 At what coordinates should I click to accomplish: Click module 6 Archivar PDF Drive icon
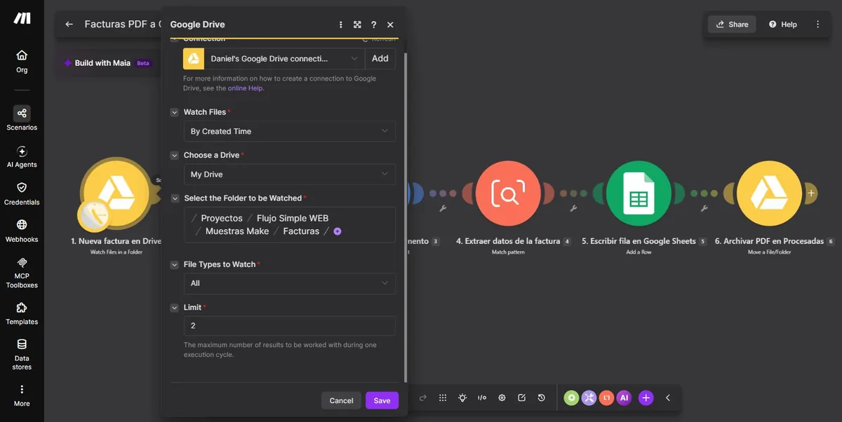[769, 193]
